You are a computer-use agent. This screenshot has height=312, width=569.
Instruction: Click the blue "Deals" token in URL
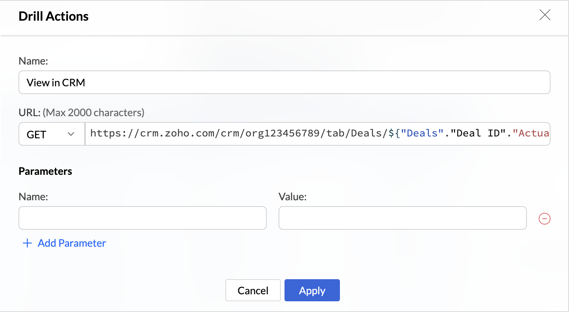click(422, 133)
